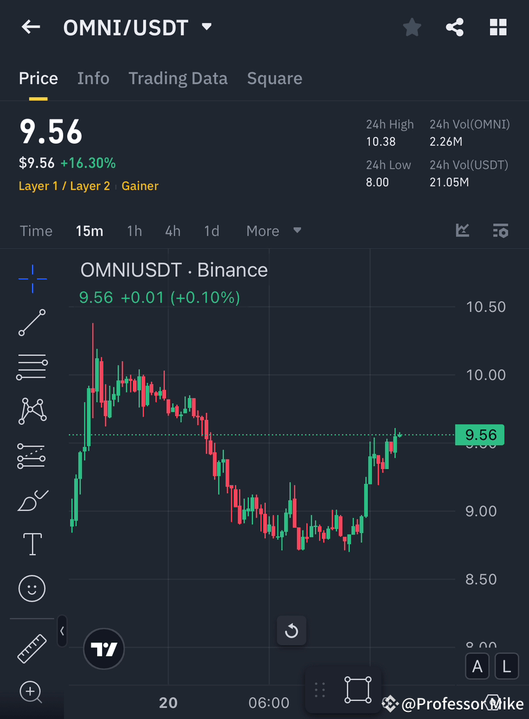Select the trend line drawing tool
Viewport: 529px width, 719px height.
[32, 323]
